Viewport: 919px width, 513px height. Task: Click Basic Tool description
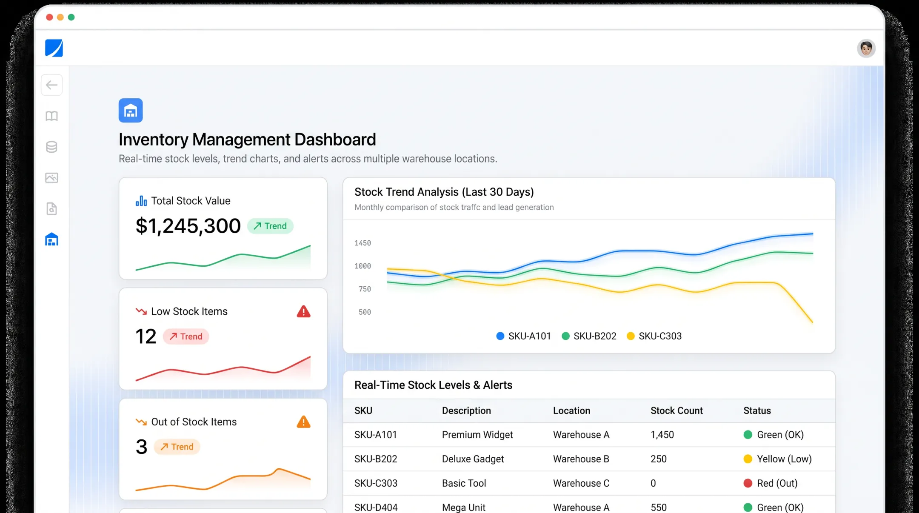click(x=464, y=483)
